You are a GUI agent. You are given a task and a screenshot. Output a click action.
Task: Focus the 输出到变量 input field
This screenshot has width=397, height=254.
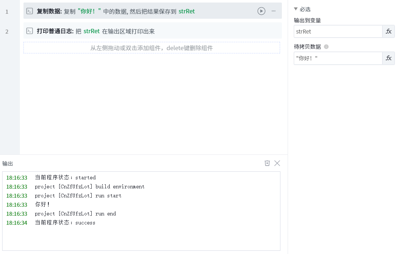(x=338, y=31)
